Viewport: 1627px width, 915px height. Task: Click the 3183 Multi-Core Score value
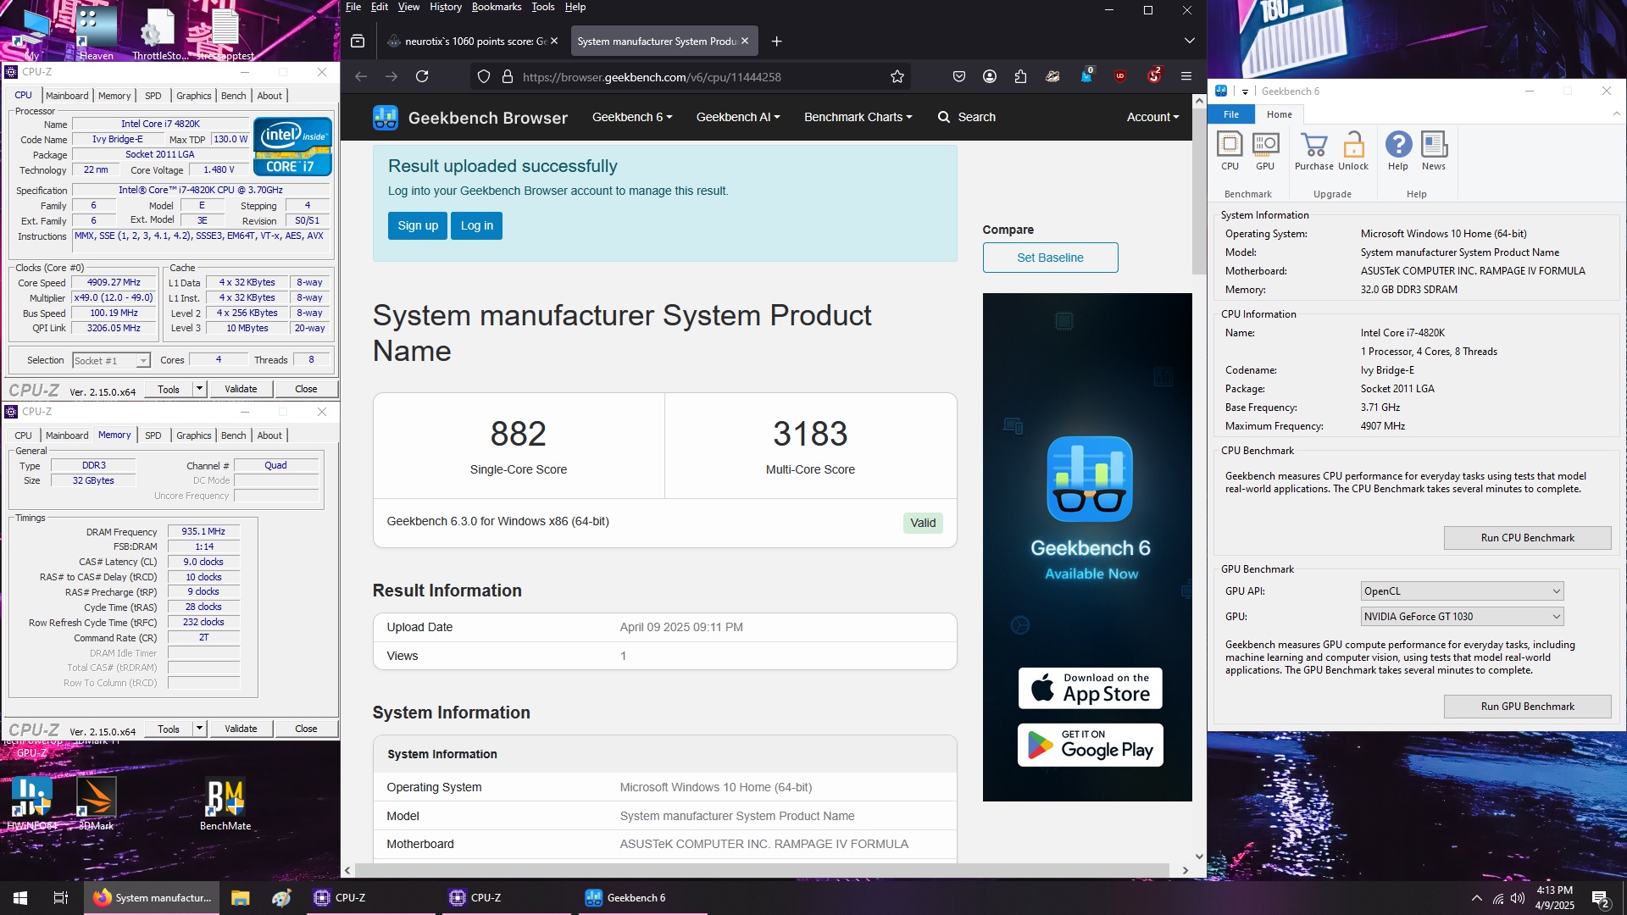point(810,434)
